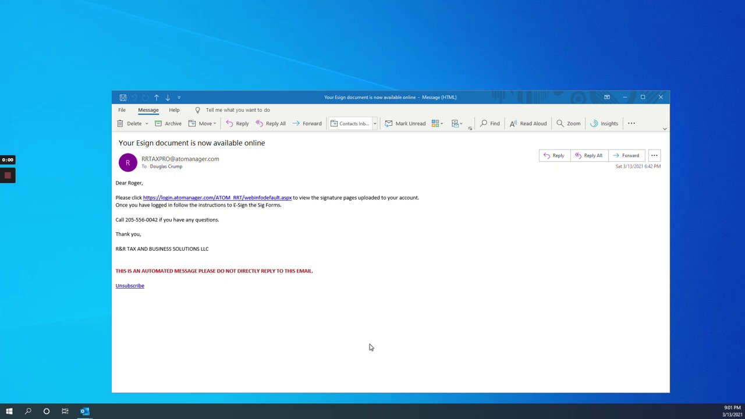Open the Help ribbon tab
This screenshot has height=419, width=745.
[174, 110]
